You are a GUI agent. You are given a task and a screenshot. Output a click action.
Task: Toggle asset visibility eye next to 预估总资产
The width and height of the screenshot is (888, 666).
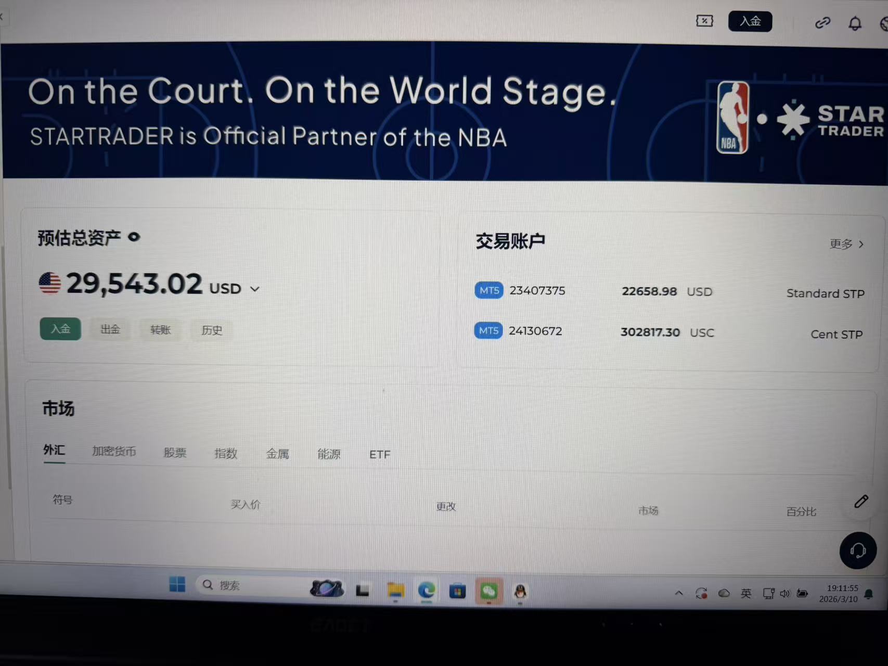point(134,237)
